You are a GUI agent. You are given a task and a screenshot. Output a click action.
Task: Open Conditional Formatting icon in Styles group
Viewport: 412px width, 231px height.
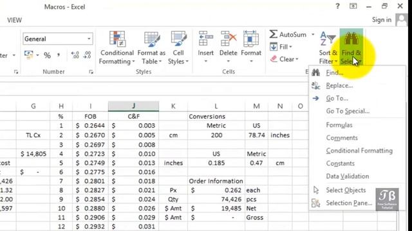[x=117, y=38]
